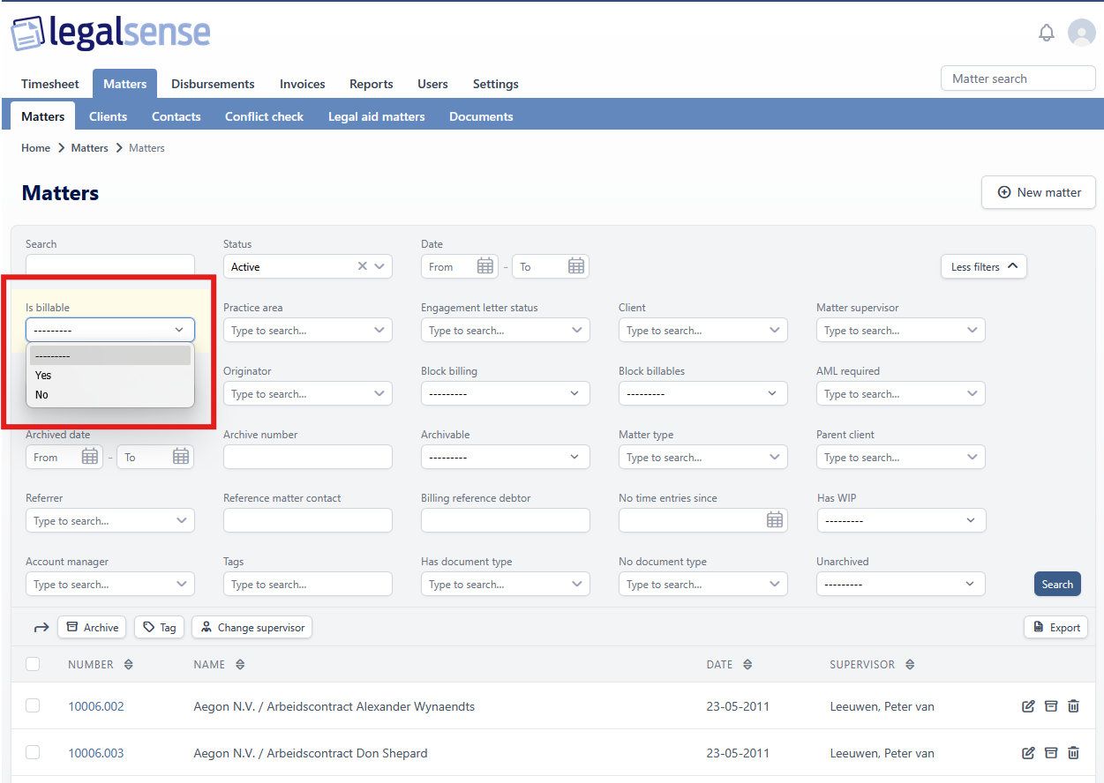Screen dimensions: 1104x783
Task: Open the AML required dropdown
Action: point(901,394)
